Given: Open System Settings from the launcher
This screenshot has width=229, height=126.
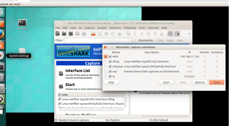Looking at the screenshot, I should (2, 56).
